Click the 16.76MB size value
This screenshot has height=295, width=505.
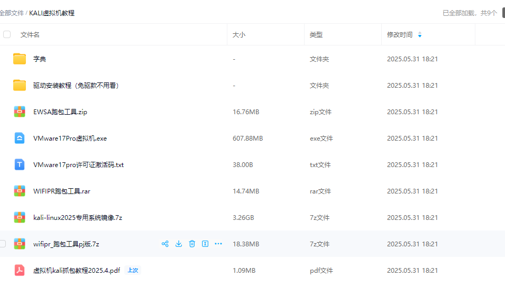pos(246,112)
